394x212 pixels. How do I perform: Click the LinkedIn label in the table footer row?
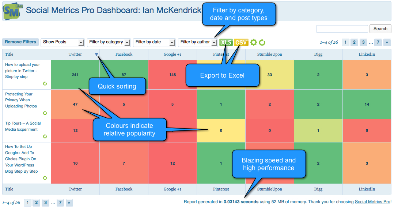click(x=367, y=189)
